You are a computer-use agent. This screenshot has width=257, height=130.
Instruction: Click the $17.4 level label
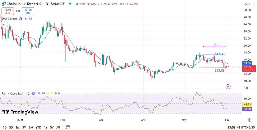click(219, 54)
